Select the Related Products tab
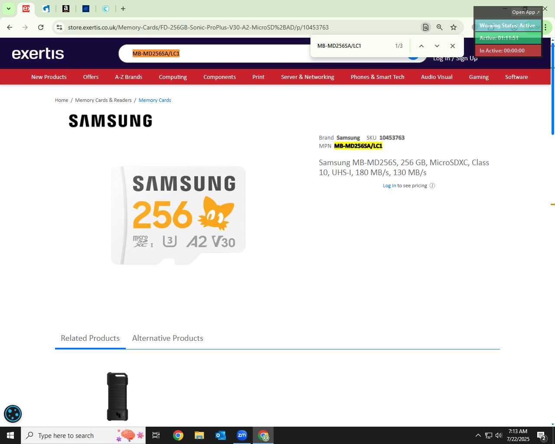The width and height of the screenshot is (555, 444). point(90,338)
